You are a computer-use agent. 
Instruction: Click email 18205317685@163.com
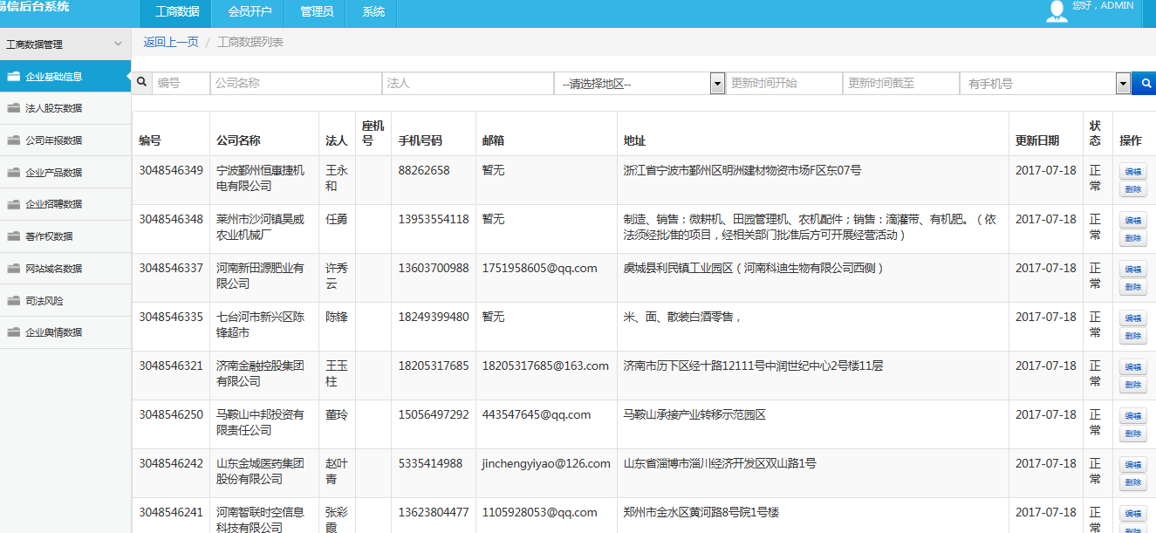[x=545, y=366]
